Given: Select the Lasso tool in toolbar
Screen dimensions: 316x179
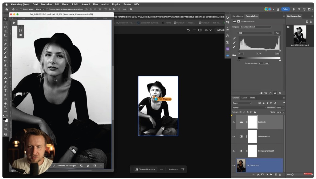Looking at the screenshot, I should [x=5, y=27].
